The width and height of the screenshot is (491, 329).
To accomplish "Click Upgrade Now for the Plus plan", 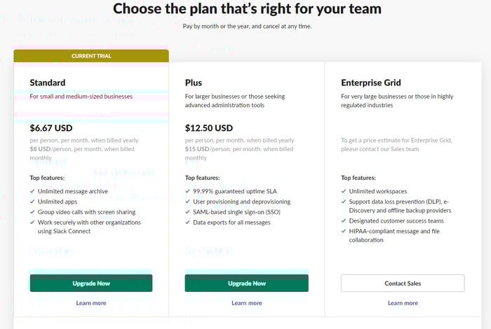I will [x=246, y=283].
